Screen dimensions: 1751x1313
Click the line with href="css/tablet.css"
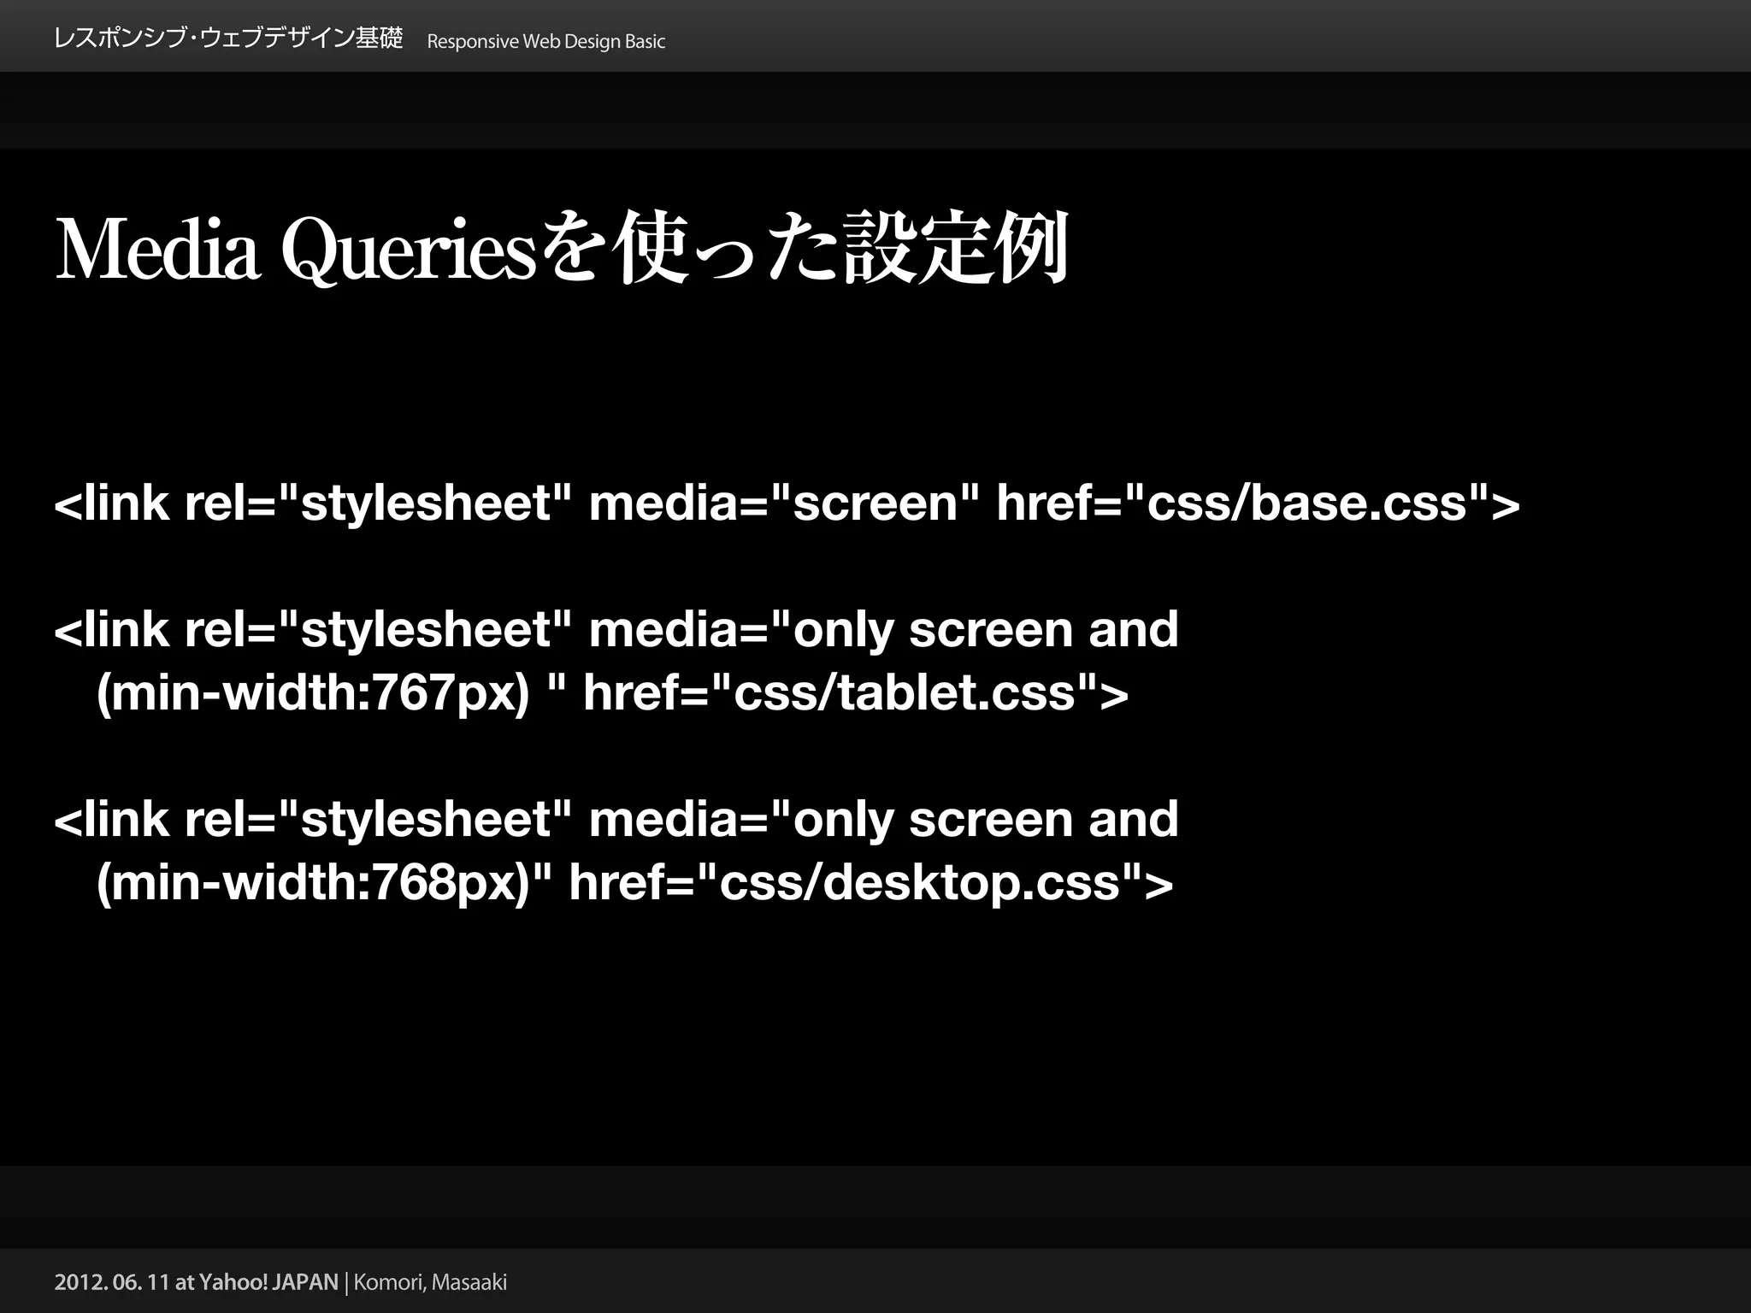(x=612, y=692)
